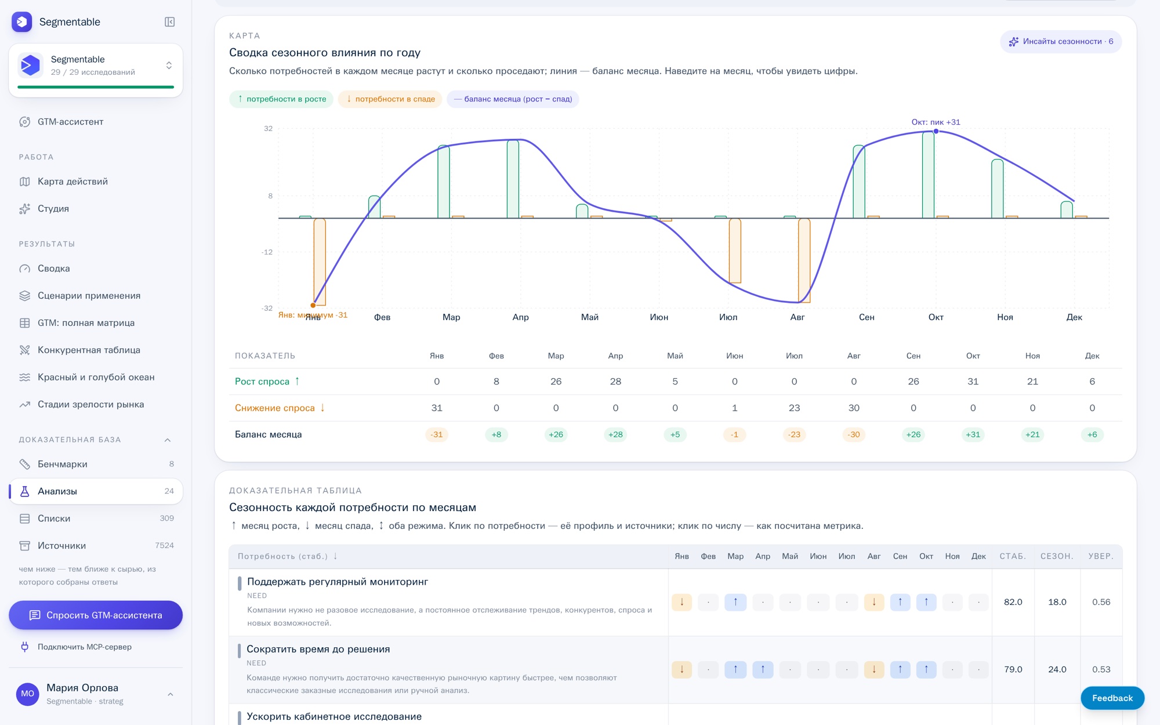Open Инсайты сезонности · 6 button
The image size is (1160, 725).
1061,42
